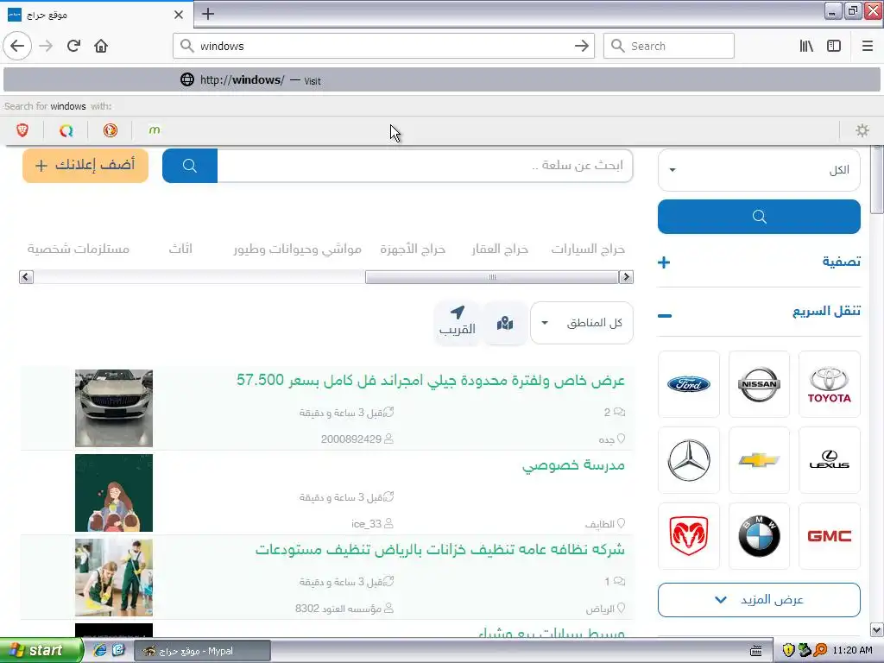Click the page scrollbar down arrow

coord(877,629)
